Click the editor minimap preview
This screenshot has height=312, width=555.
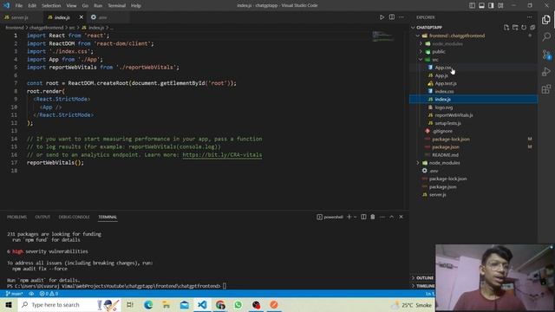(382, 36)
